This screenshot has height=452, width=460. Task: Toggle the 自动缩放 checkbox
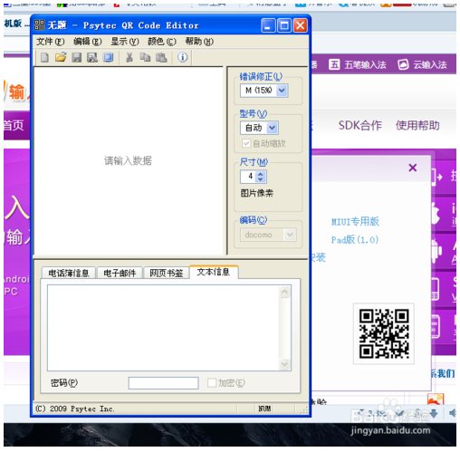tap(246, 143)
